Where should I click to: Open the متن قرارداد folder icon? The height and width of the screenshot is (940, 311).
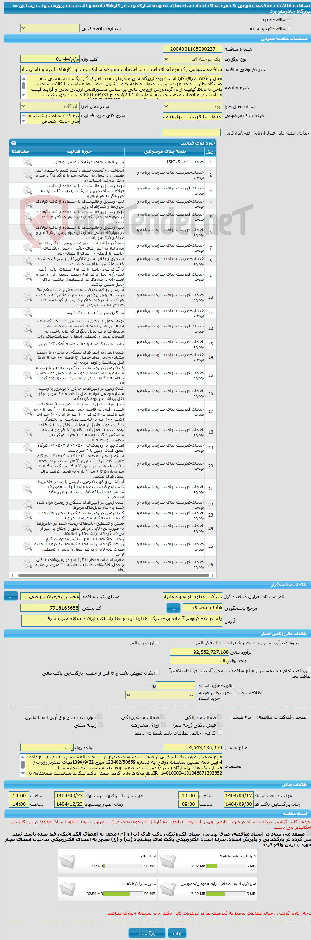[x=168, y=889]
